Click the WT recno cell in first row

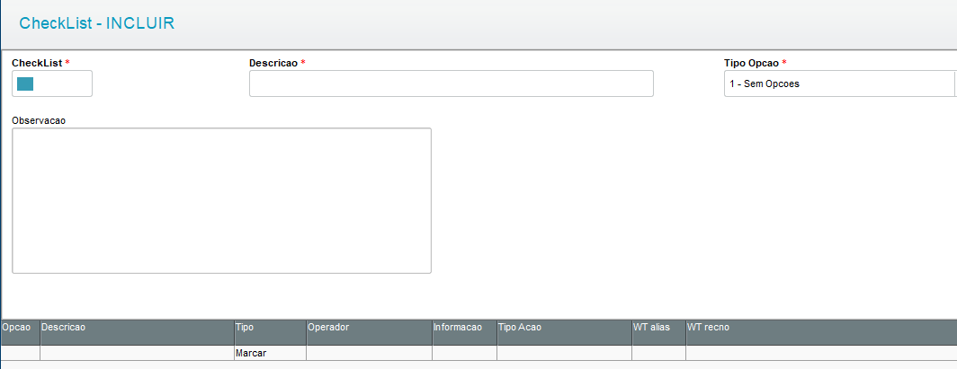(821, 353)
